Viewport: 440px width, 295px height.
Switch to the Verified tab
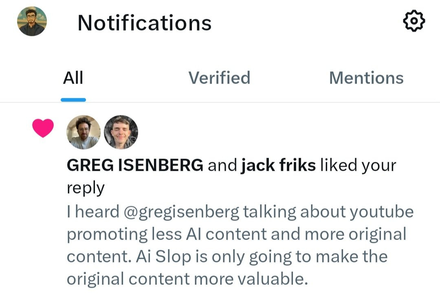(219, 78)
